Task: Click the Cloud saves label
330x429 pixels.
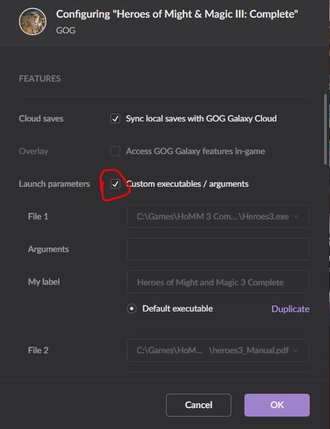Action: 41,119
